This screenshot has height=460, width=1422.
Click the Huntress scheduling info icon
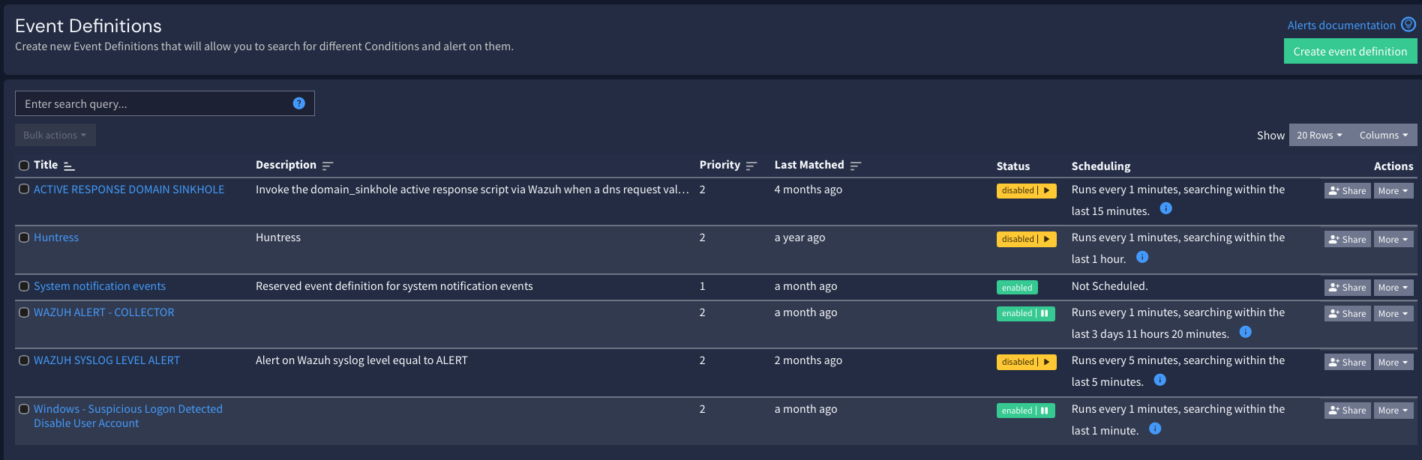(1142, 257)
